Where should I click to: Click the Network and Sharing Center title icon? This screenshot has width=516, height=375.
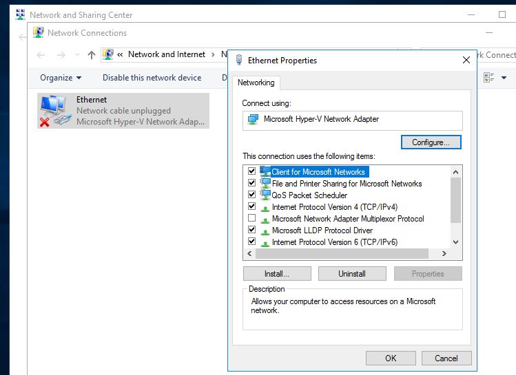tap(21, 14)
